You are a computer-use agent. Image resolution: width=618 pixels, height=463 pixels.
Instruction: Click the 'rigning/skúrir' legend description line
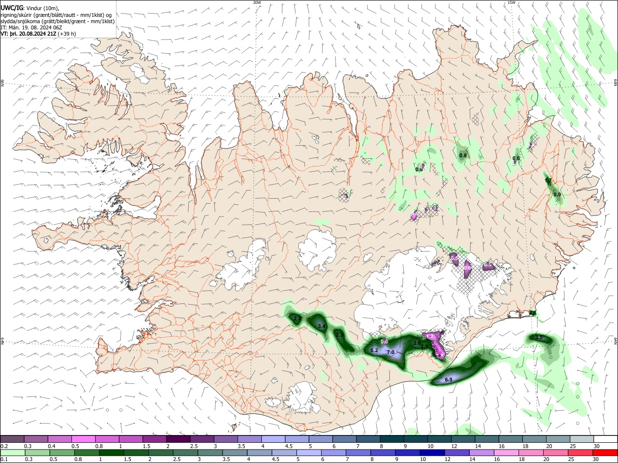point(56,14)
